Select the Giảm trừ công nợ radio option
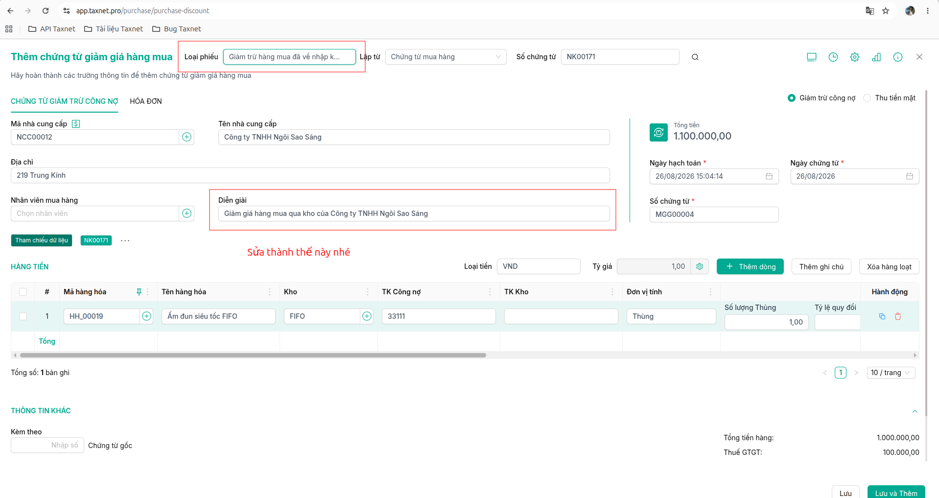 click(792, 98)
